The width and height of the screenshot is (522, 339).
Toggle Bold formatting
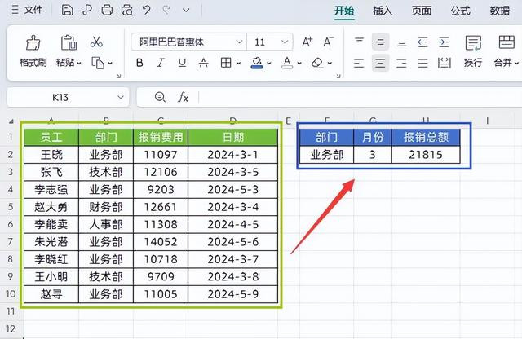(140, 63)
